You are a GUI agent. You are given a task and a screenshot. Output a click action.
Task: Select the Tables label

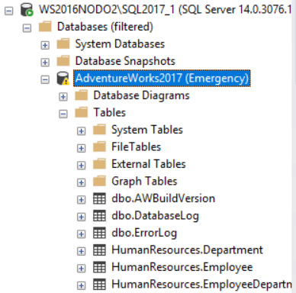click(x=110, y=112)
